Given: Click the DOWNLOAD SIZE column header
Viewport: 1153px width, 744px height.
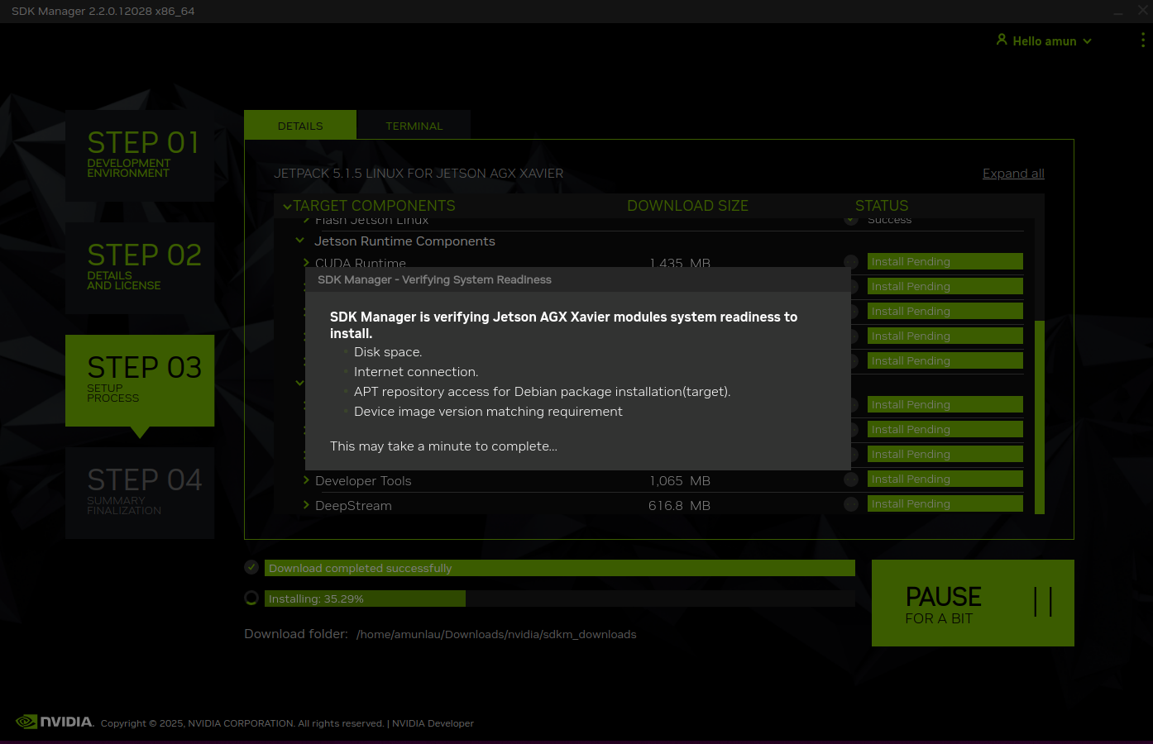Looking at the screenshot, I should pos(687,206).
